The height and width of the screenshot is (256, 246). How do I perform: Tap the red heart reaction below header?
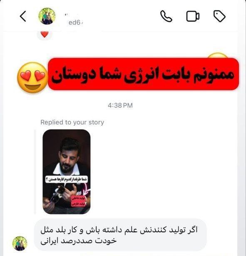tap(45, 34)
